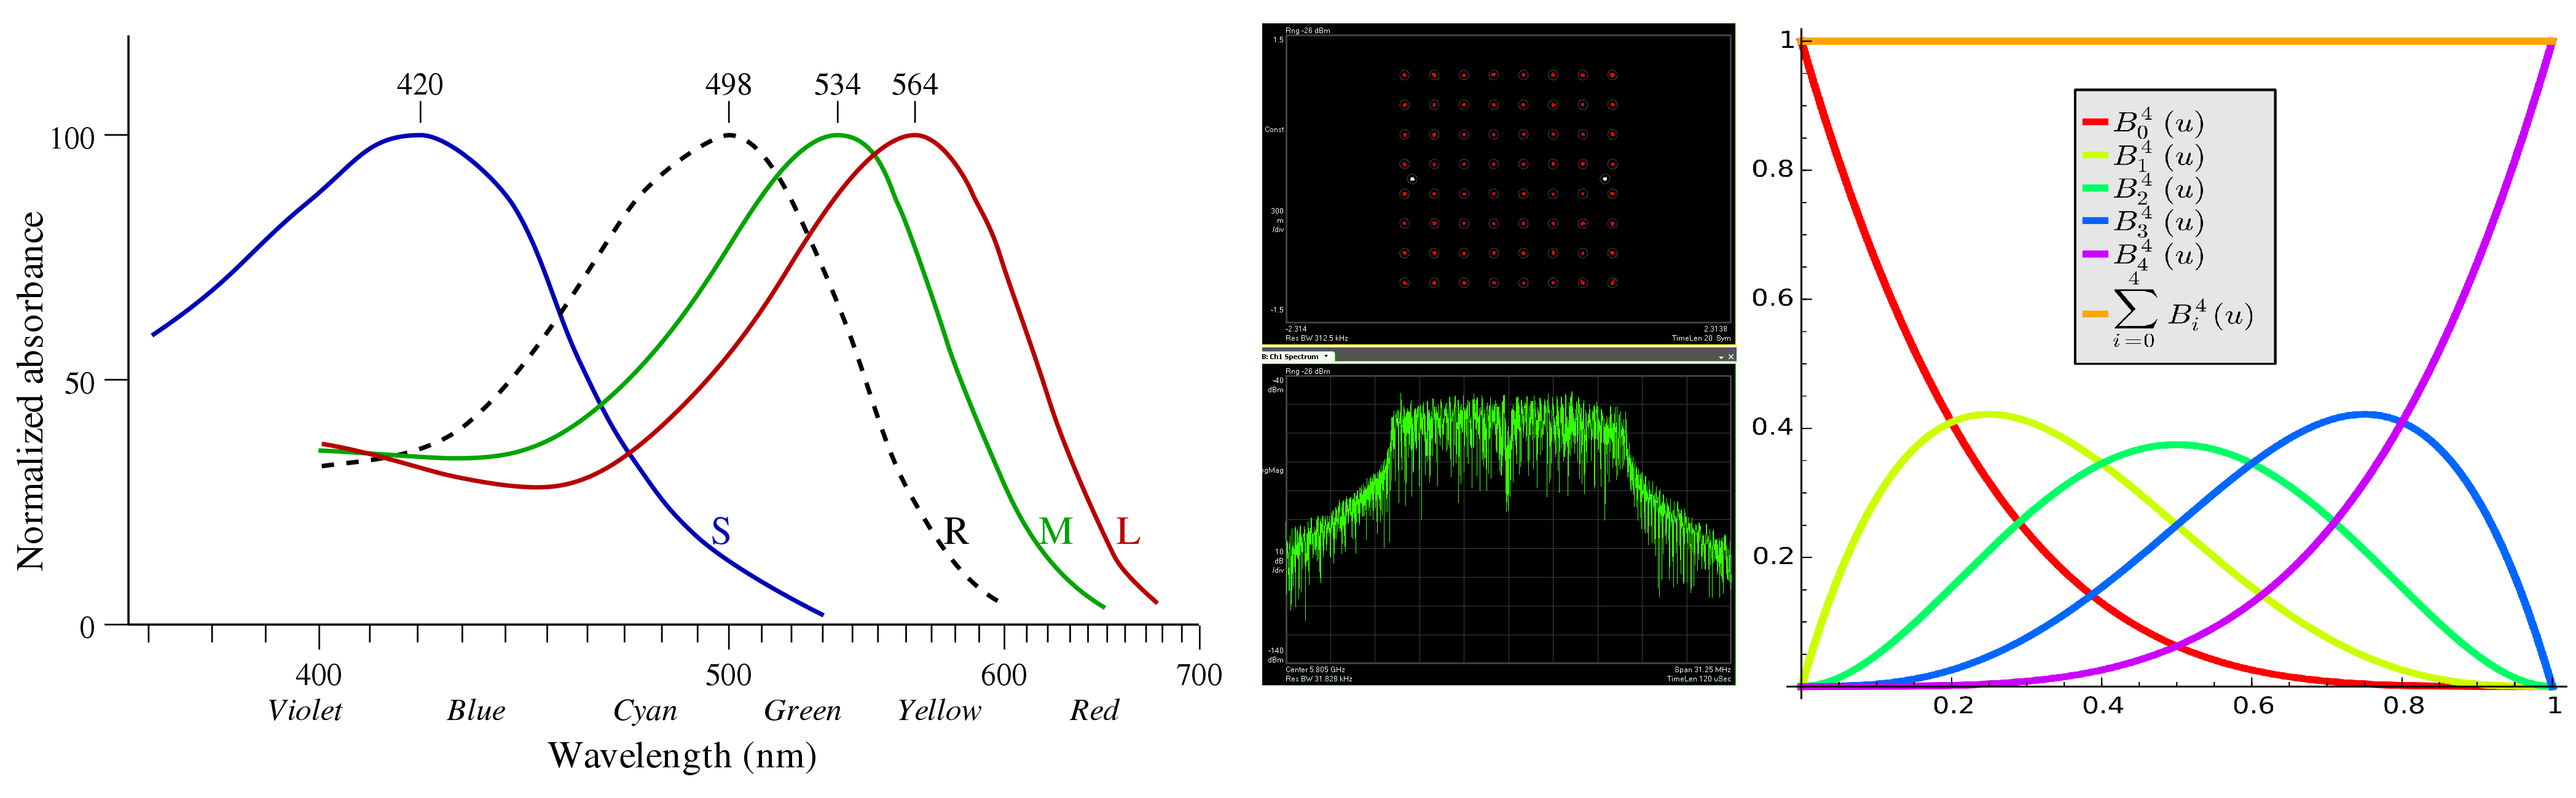Click the Const label on constellation
Viewport: 2576px width, 798px height.
click(1274, 130)
